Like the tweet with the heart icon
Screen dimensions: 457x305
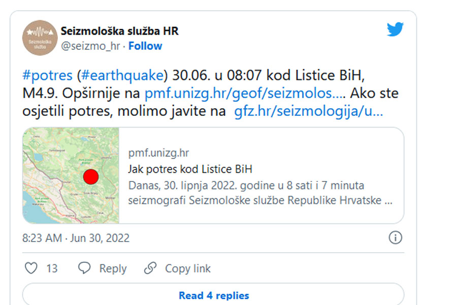[31, 268]
